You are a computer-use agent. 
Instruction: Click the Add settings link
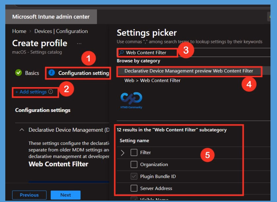coord(31,92)
